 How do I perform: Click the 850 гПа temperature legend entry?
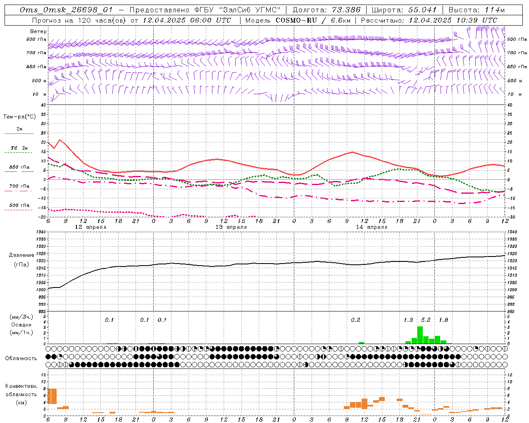point(19,167)
